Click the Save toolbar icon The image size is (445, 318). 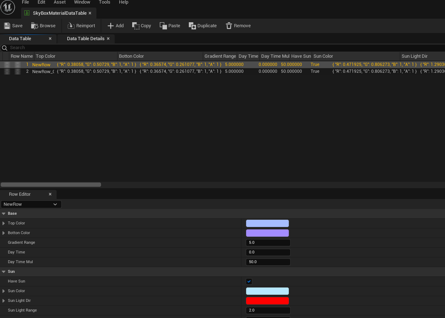pos(7,26)
